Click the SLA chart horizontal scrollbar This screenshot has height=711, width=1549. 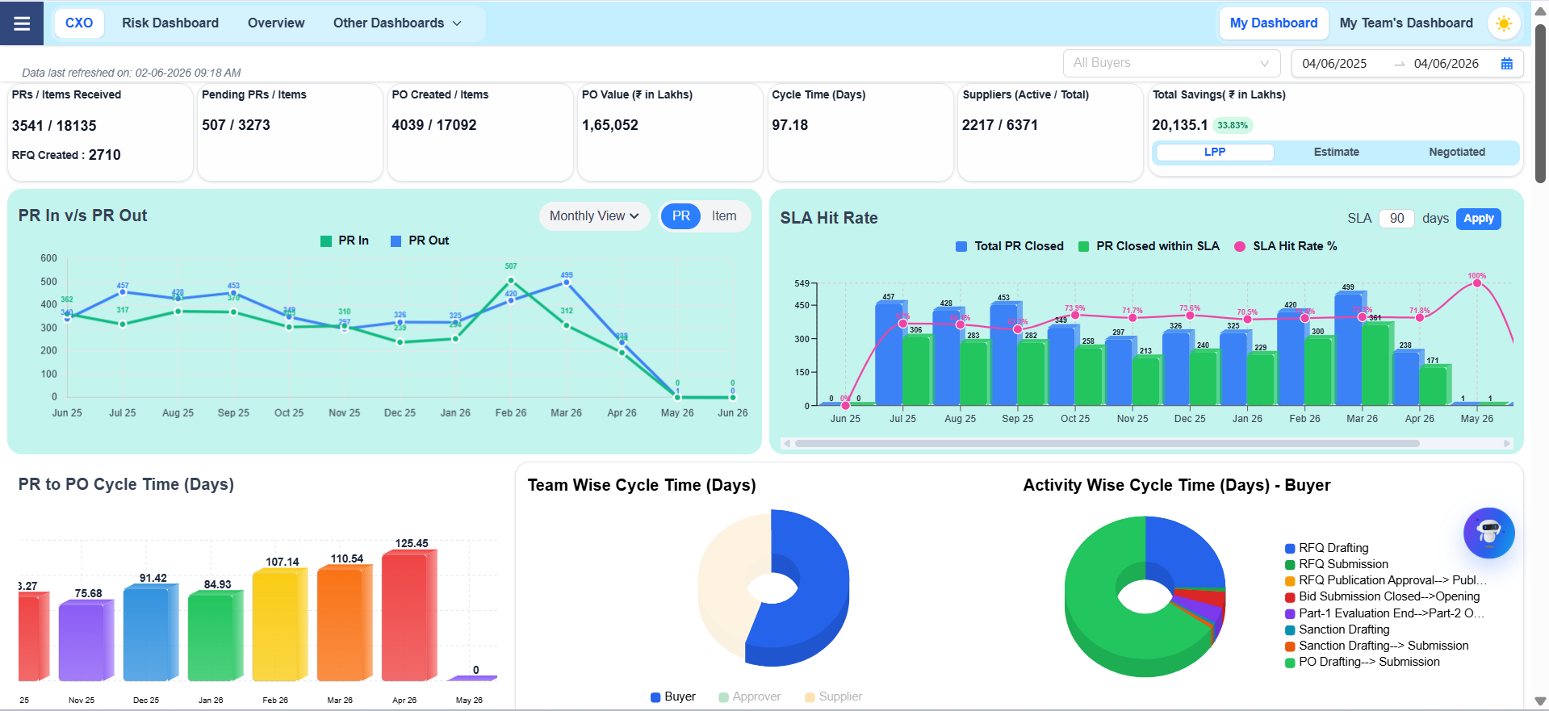1107,443
